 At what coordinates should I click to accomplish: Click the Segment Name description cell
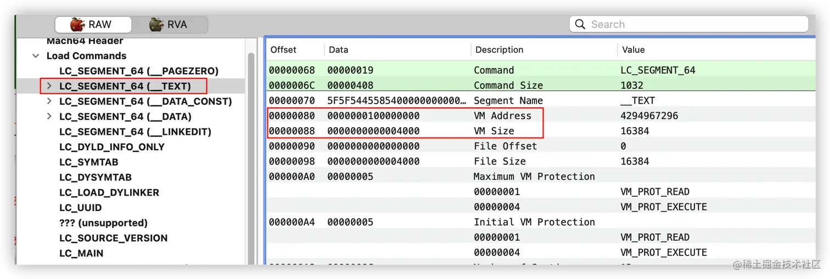click(x=508, y=100)
